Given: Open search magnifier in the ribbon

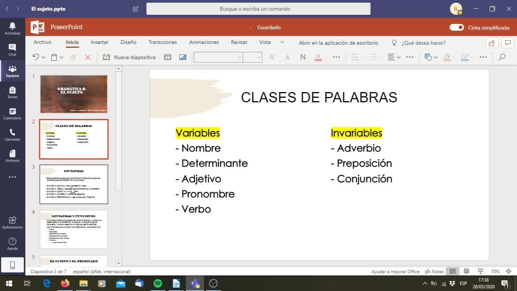Looking at the screenshot, I should [x=502, y=57].
